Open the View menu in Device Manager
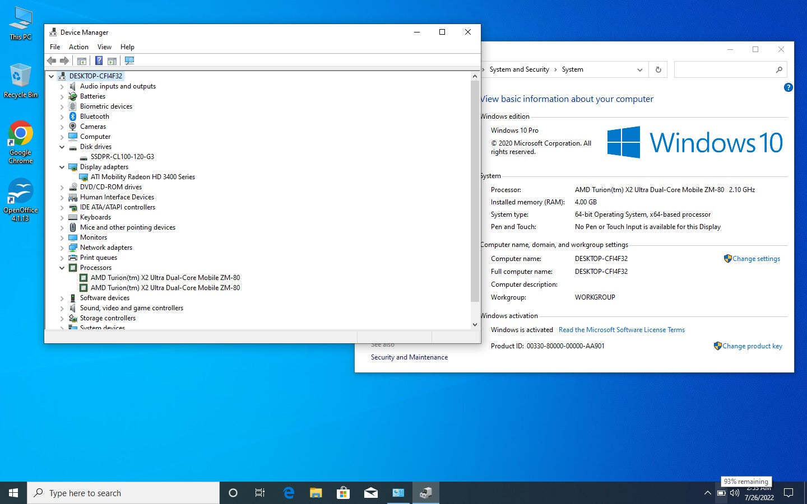The image size is (807, 504). [104, 47]
